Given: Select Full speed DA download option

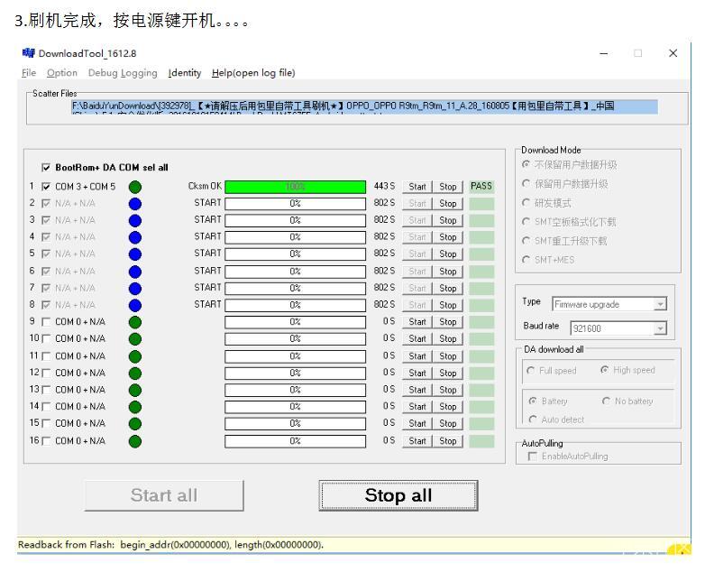Looking at the screenshot, I should (530, 371).
